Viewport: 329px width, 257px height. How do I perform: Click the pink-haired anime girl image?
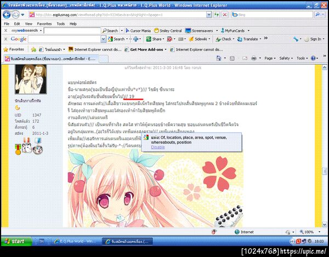pyautogui.click(x=155, y=188)
